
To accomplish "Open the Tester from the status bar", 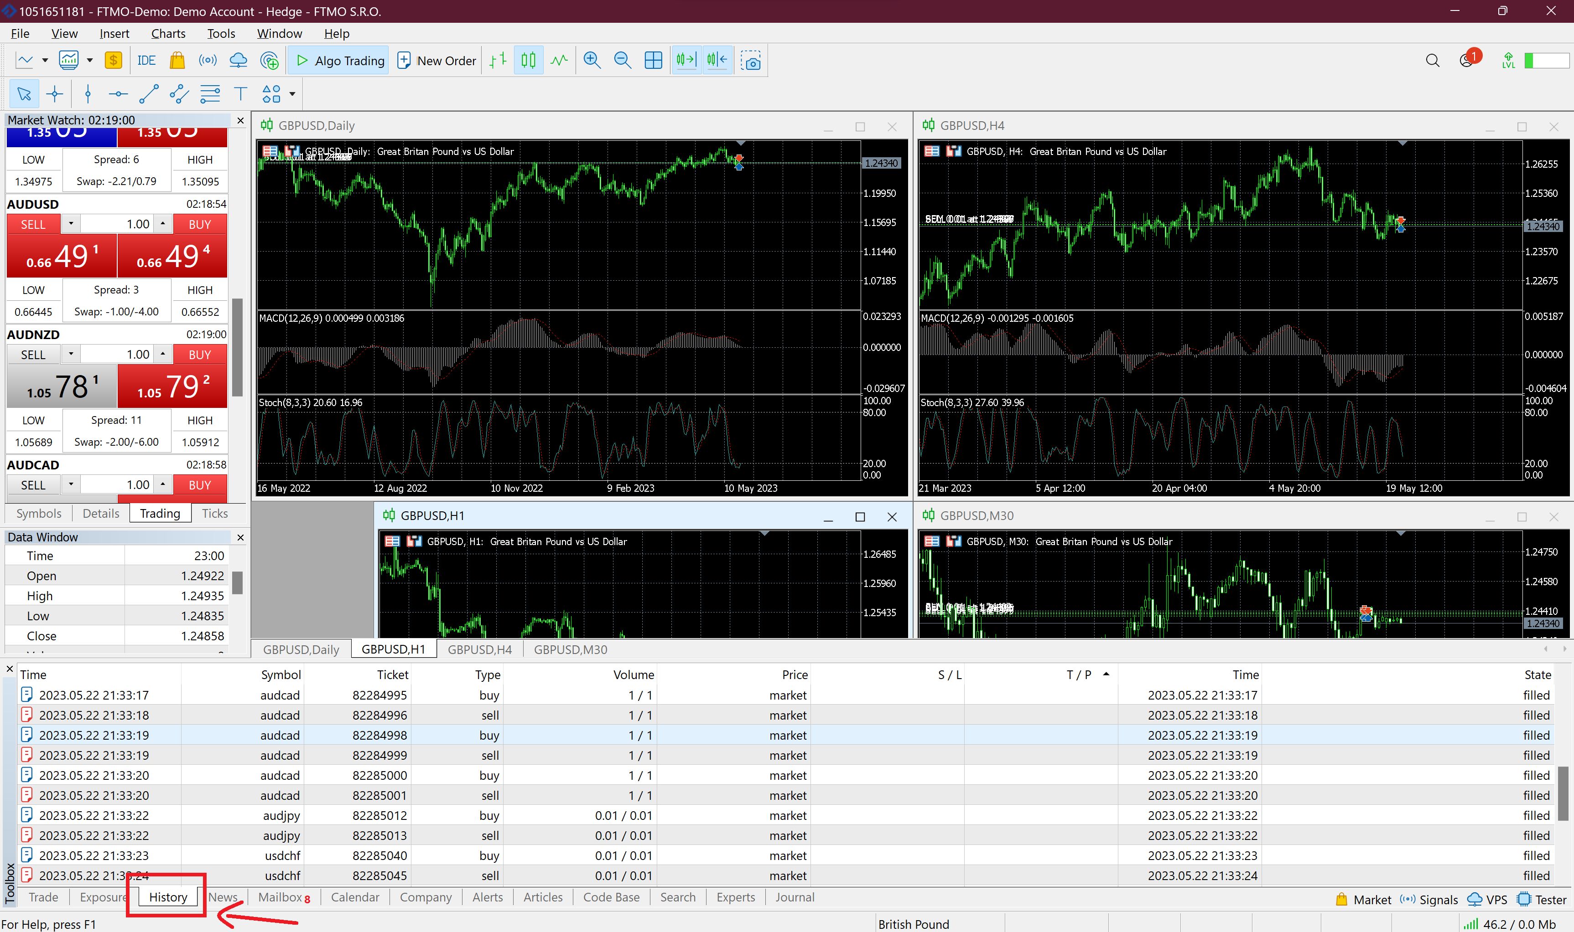I will pyautogui.click(x=1543, y=899).
